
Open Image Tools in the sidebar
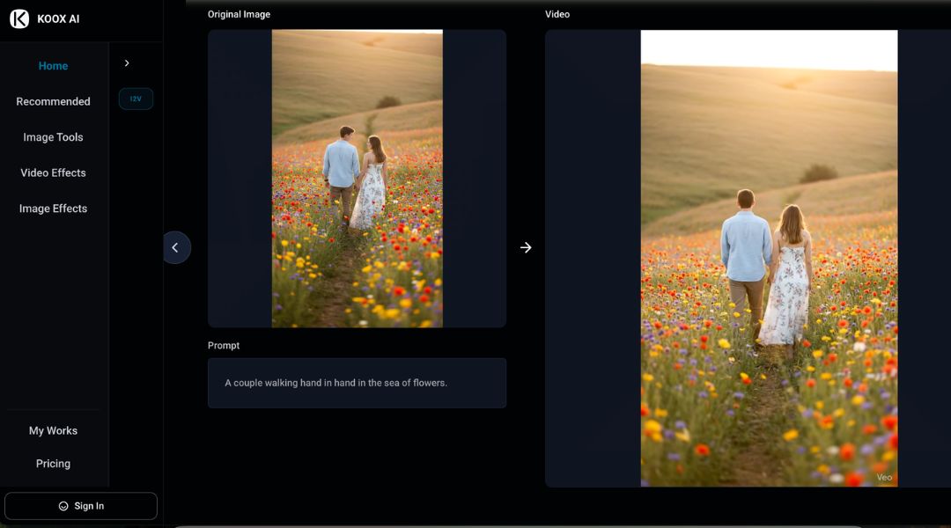click(x=53, y=137)
